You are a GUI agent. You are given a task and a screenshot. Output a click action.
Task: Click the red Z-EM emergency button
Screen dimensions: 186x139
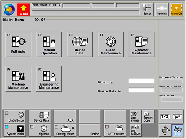tap(23, 10)
